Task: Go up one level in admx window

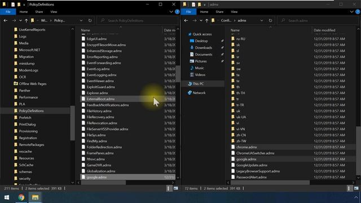Action: (207, 20)
